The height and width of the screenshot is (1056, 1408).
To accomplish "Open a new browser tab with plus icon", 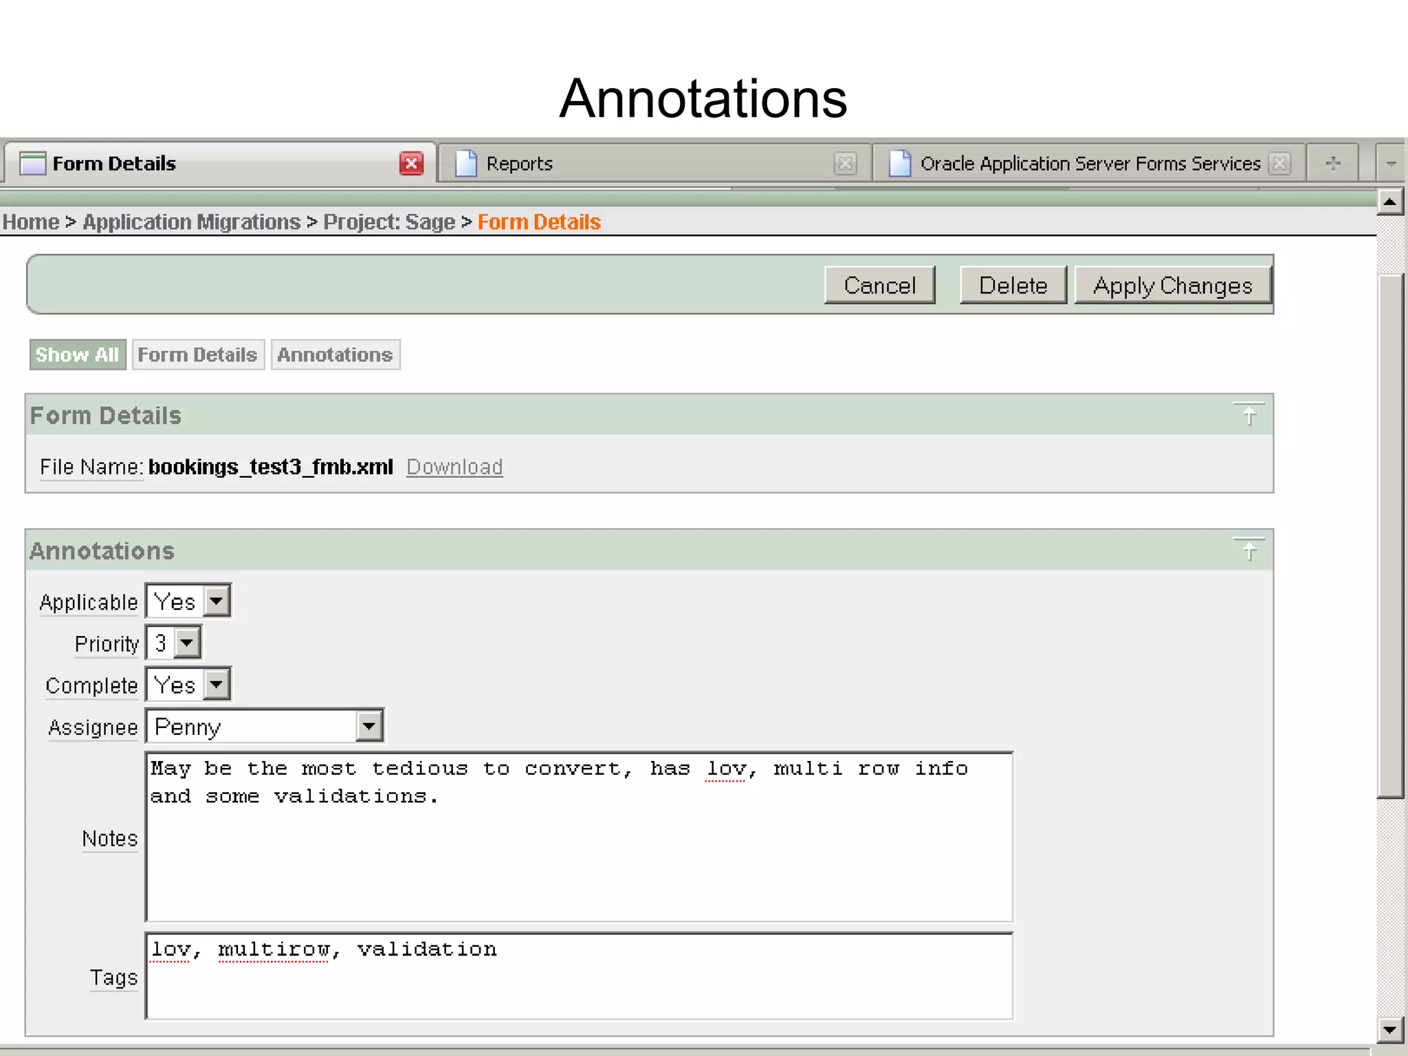I will click(x=1333, y=164).
